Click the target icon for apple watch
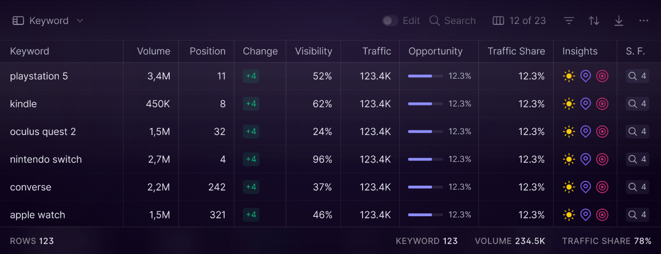 tap(602, 215)
